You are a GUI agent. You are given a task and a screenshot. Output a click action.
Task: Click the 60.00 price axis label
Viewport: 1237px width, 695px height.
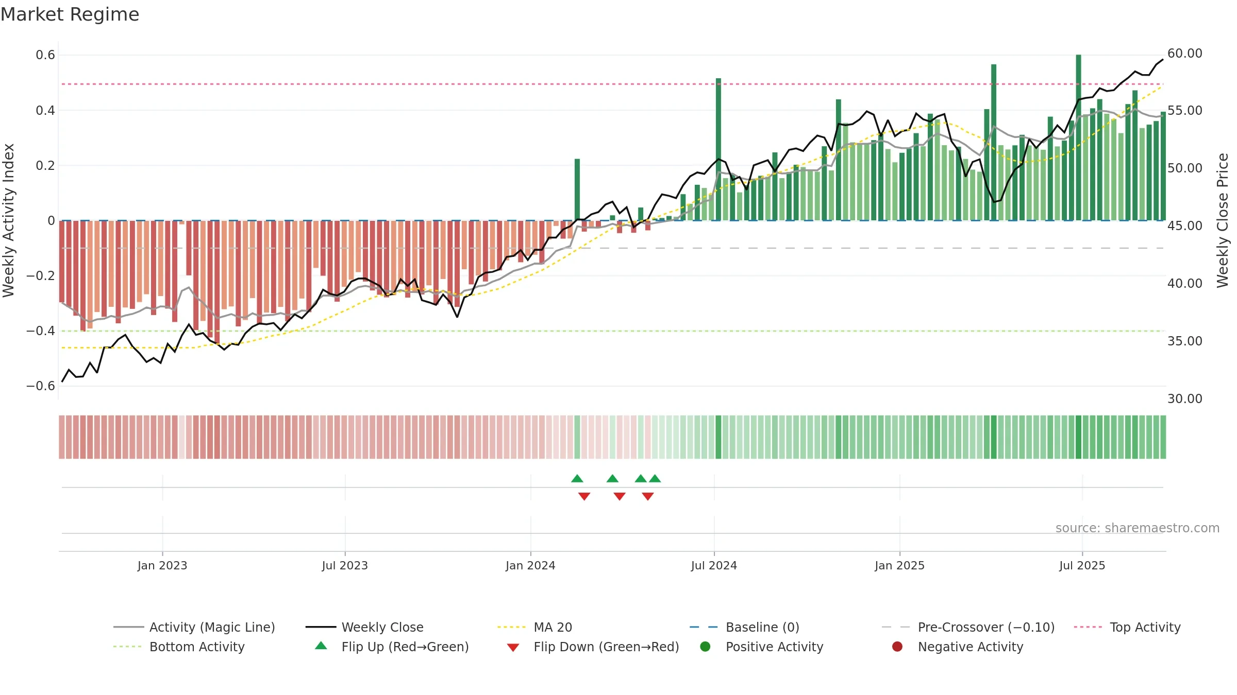point(1185,54)
